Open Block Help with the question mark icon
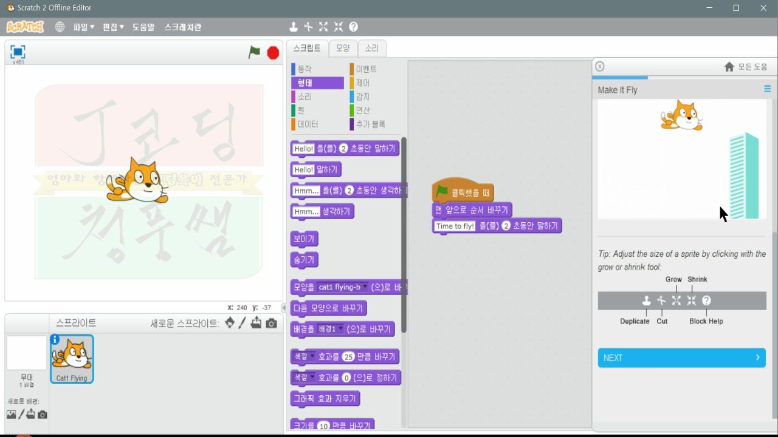This screenshot has height=437, width=778. (353, 27)
